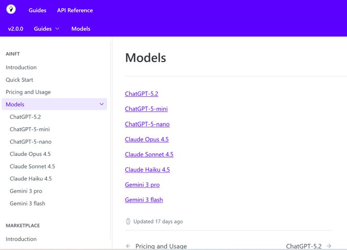Click the 'Updated 17 days ago' text
Image resolution: width=347 pixels, height=250 pixels.
coord(158,221)
